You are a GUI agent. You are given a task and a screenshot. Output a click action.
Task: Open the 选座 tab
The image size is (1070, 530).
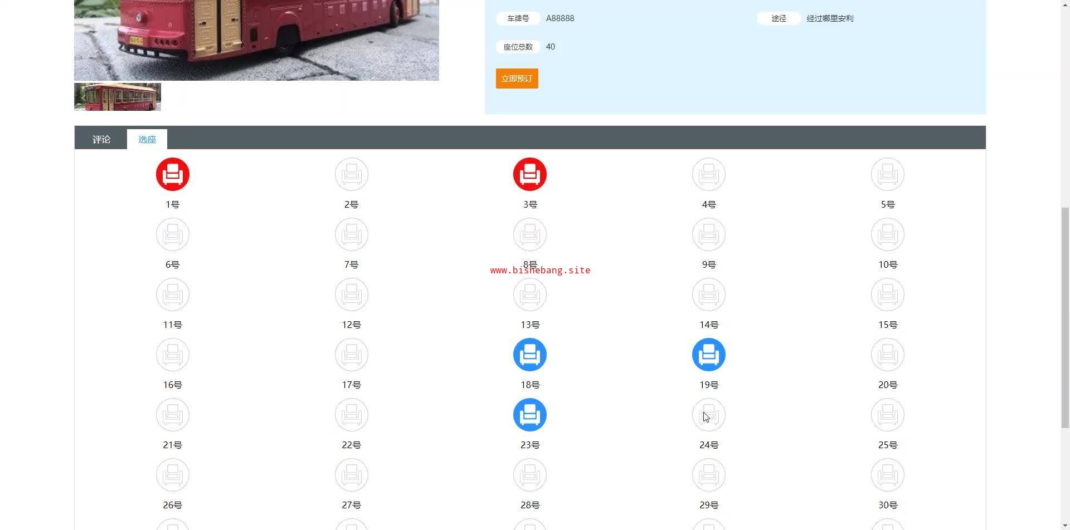coord(147,139)
